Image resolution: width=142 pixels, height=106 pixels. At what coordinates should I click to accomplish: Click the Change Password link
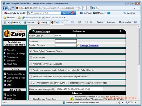click(x=89, y=45)
